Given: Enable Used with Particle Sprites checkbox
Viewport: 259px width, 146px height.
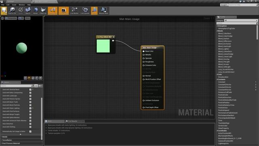Looking at the screenshot, I should [x=30, y=99].
